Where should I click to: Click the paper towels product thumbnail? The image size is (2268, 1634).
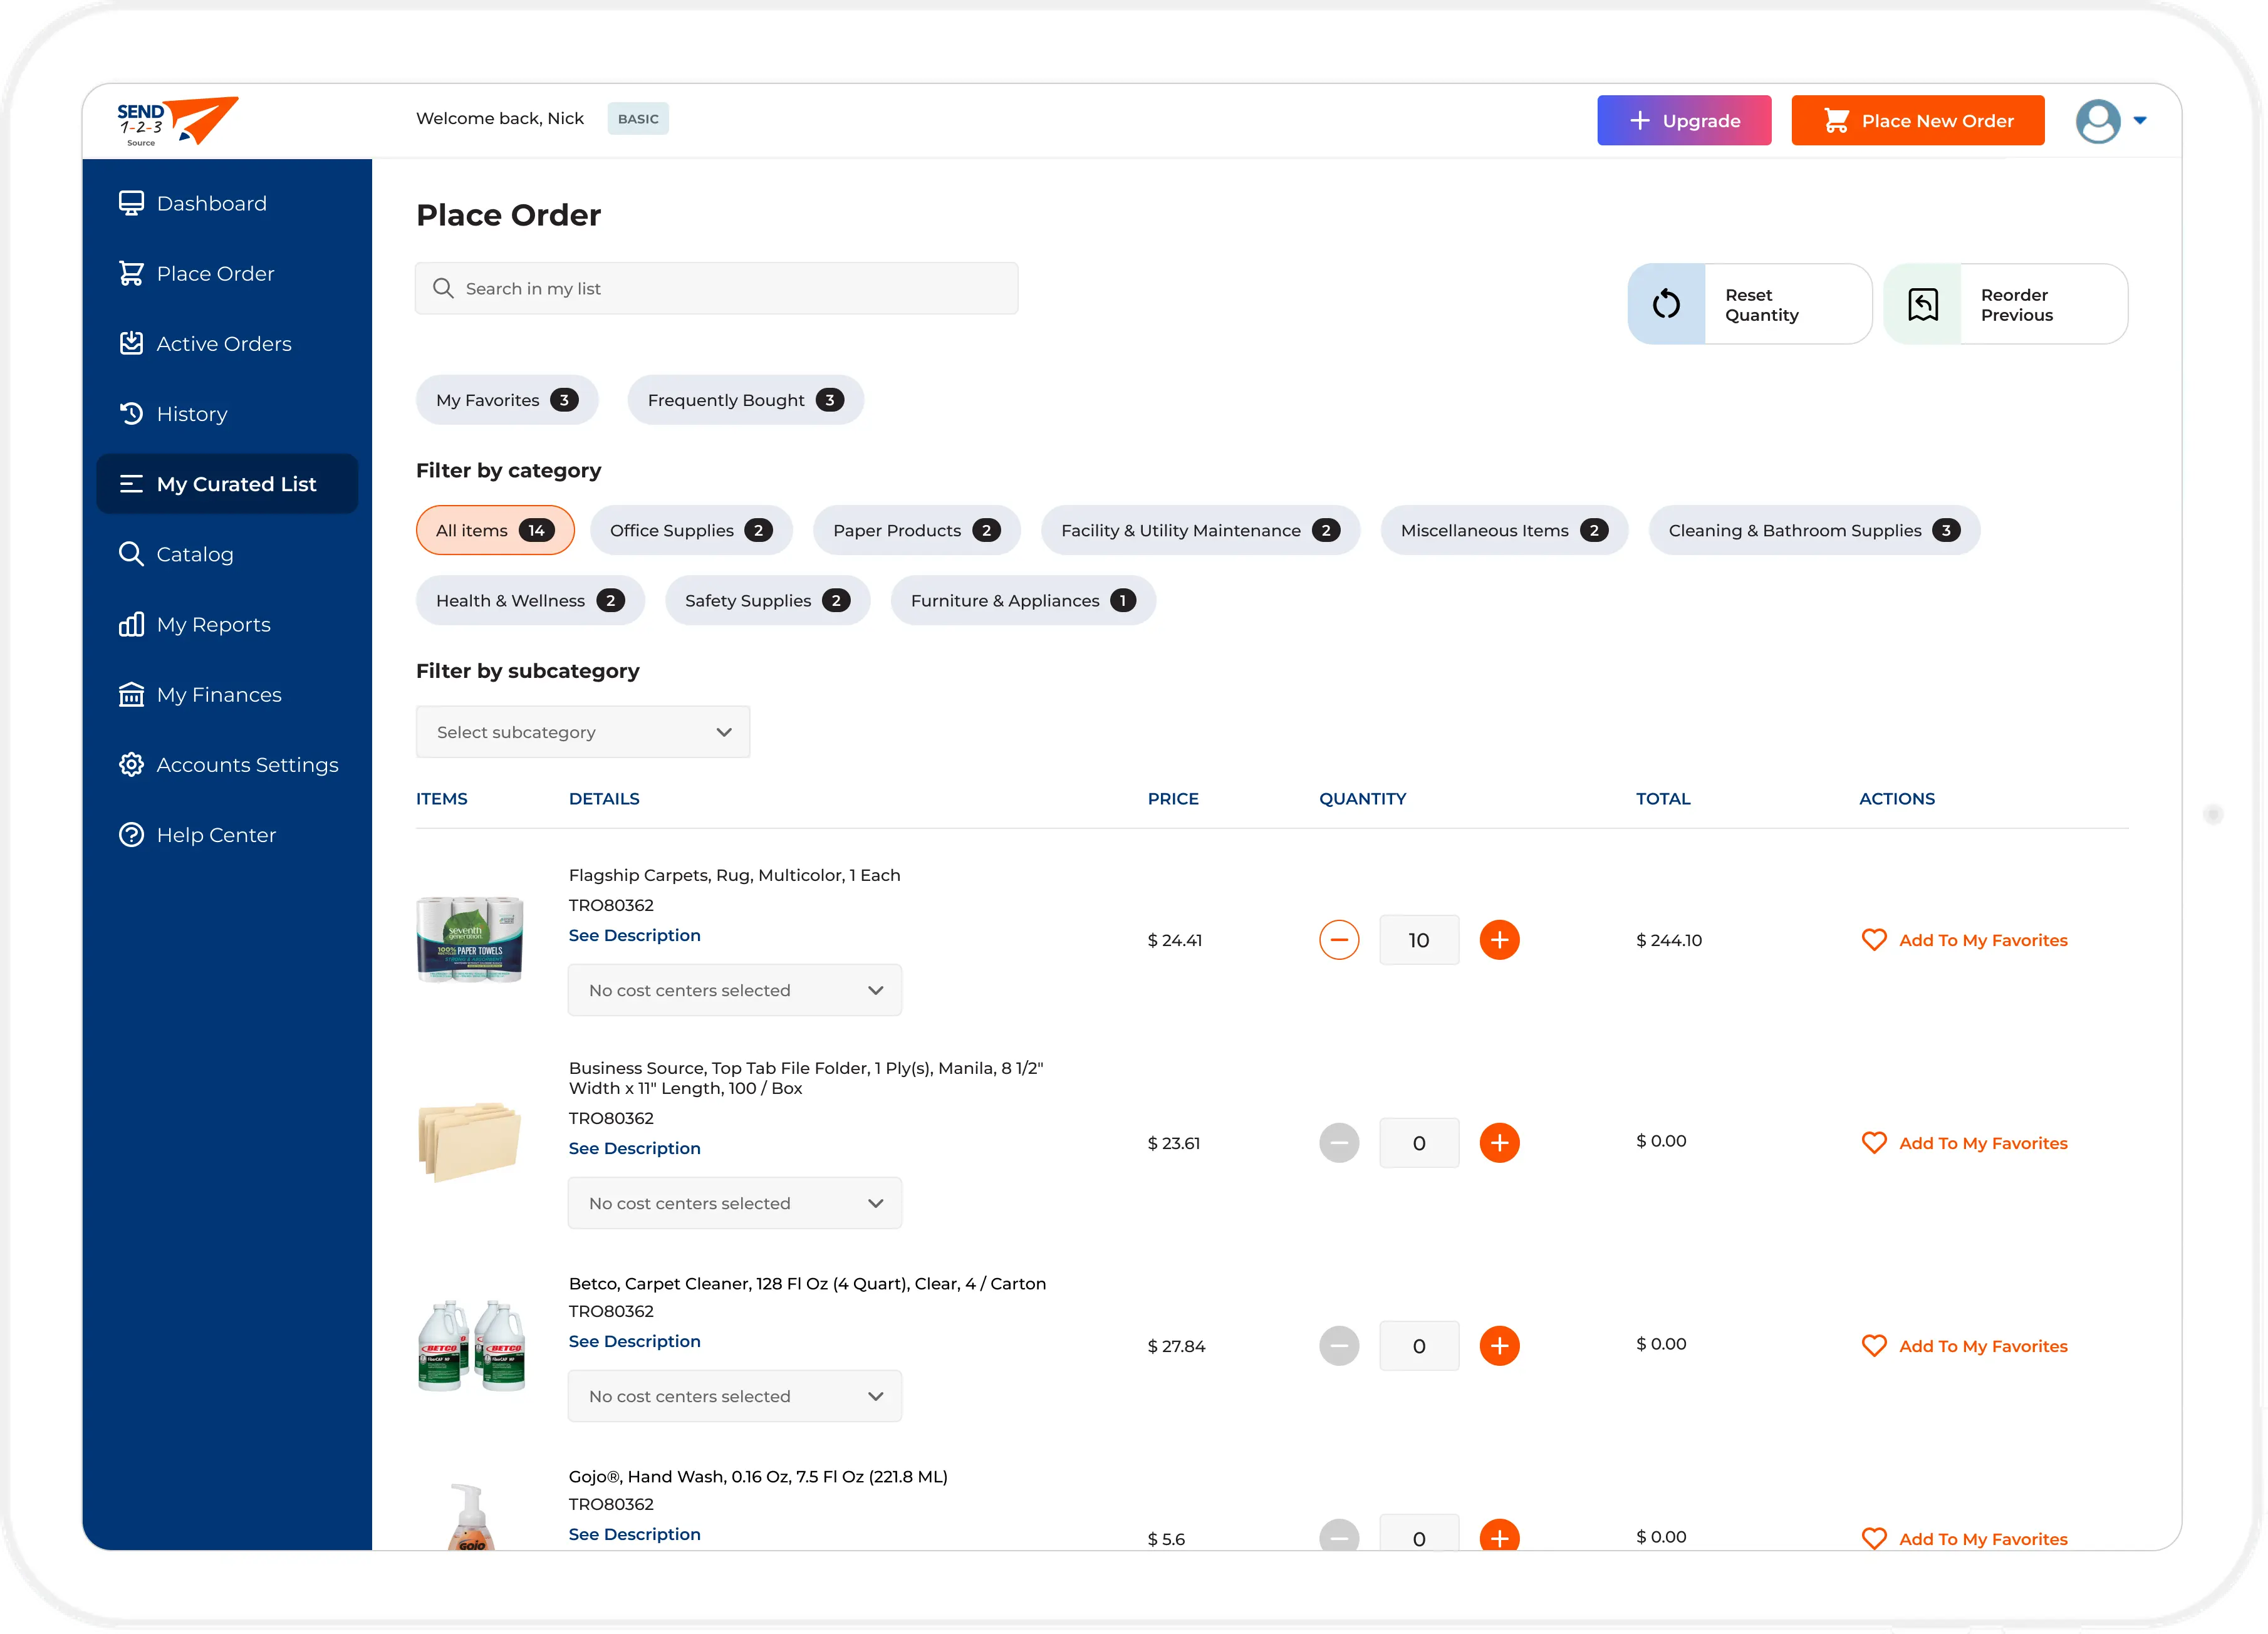[470, 939]
